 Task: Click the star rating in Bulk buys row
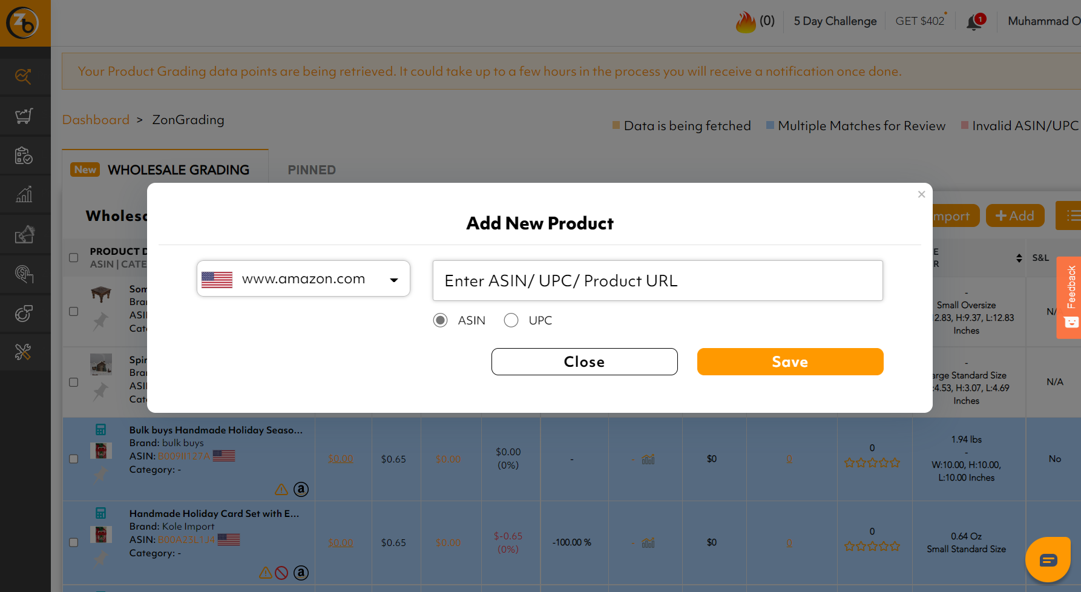(x=872, y=462)
